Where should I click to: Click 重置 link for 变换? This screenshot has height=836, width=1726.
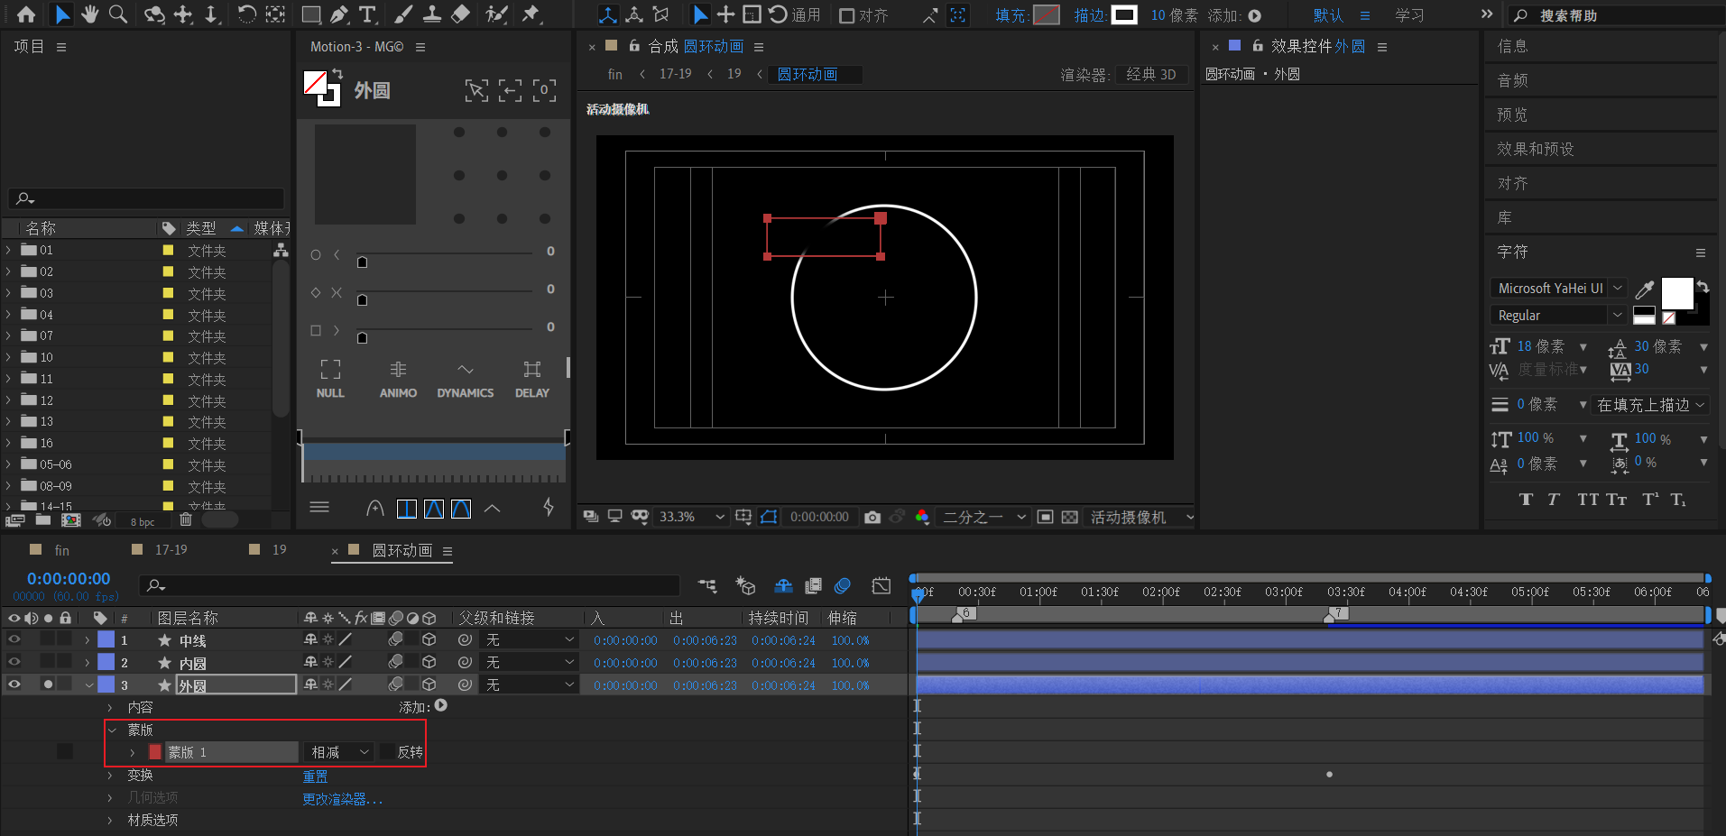click(315, 776)
